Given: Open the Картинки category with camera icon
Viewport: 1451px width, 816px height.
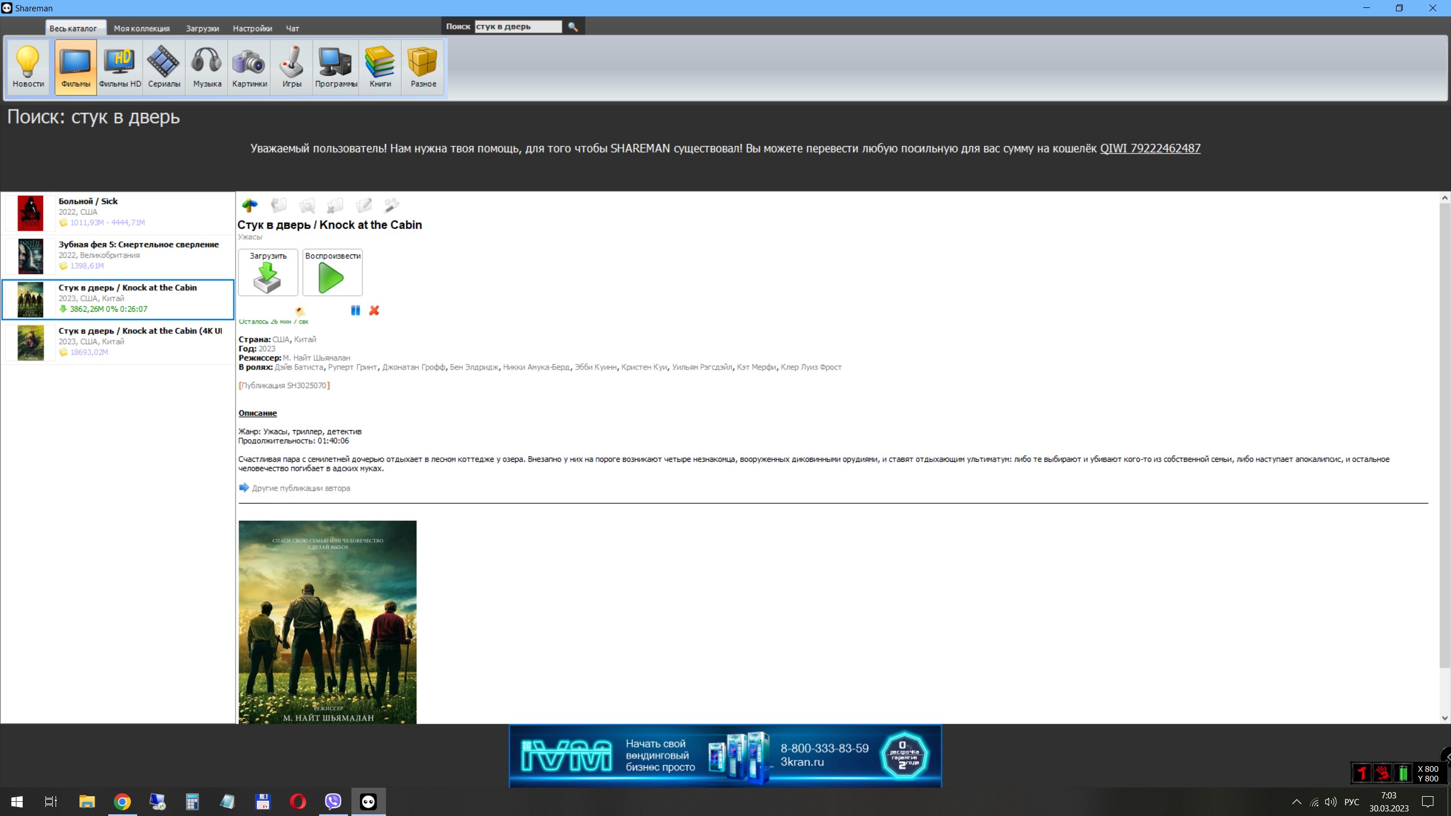Looking at the screenshot, I should point(249,67).
